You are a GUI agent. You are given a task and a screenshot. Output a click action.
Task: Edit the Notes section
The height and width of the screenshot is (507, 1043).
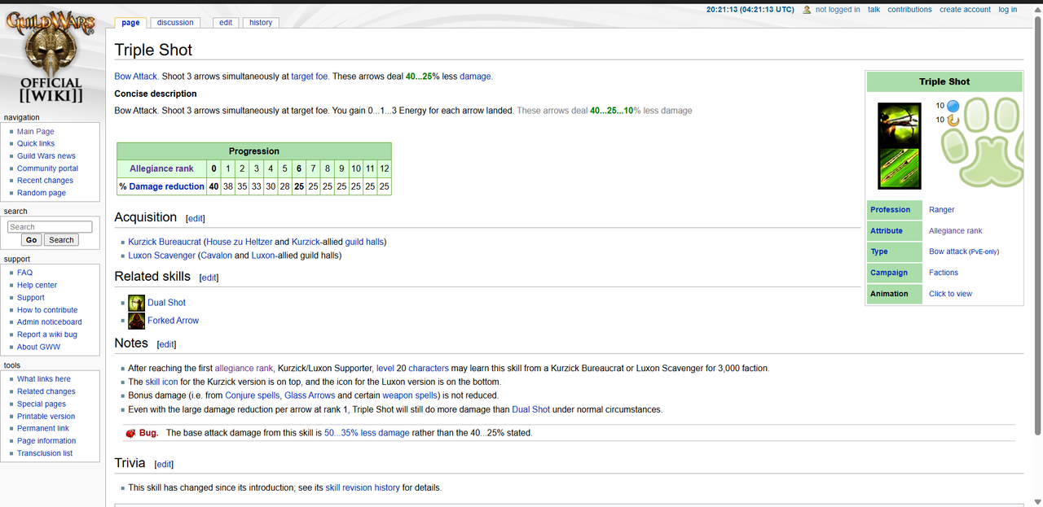166,344
